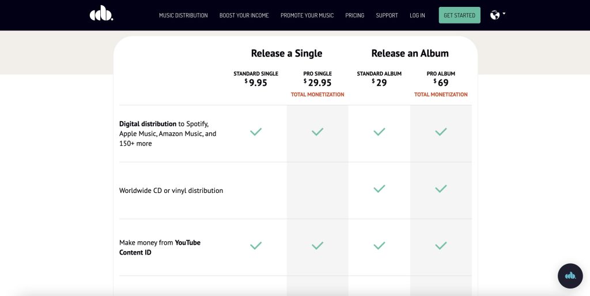Click Standard Single YouTube Content ID checkmark
590x296 pixels.
[256, 245]
